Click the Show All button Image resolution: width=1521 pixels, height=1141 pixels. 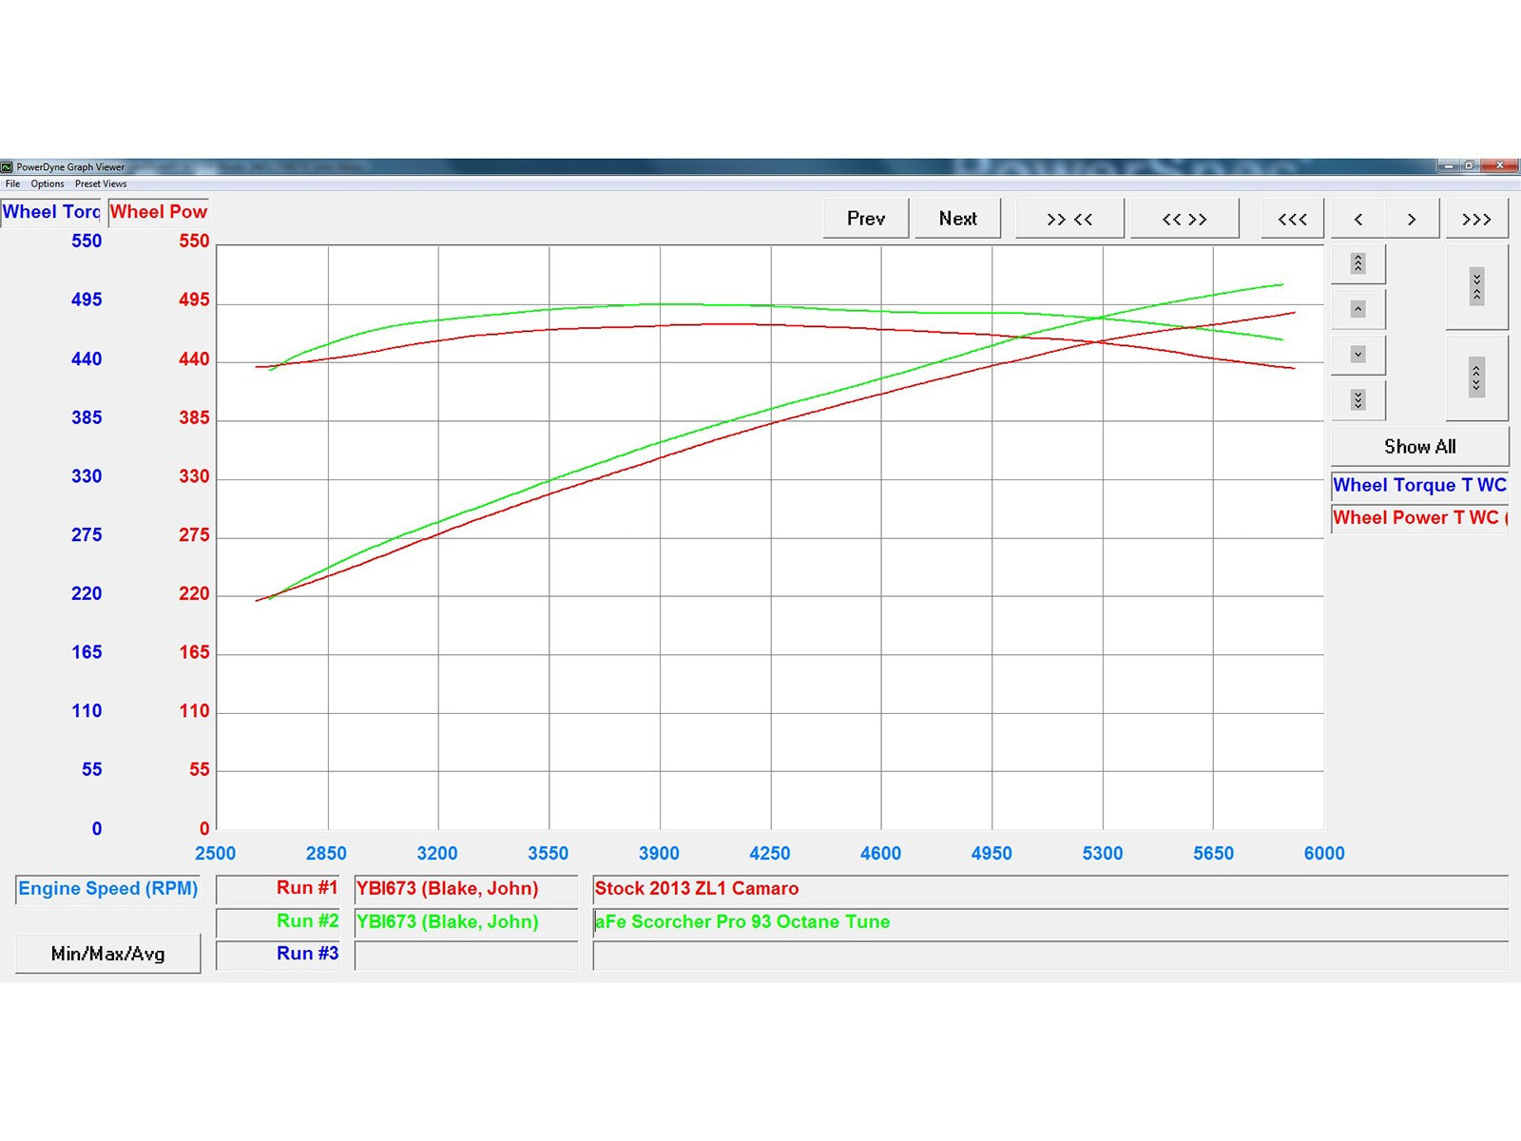(x=1419, y=447)
